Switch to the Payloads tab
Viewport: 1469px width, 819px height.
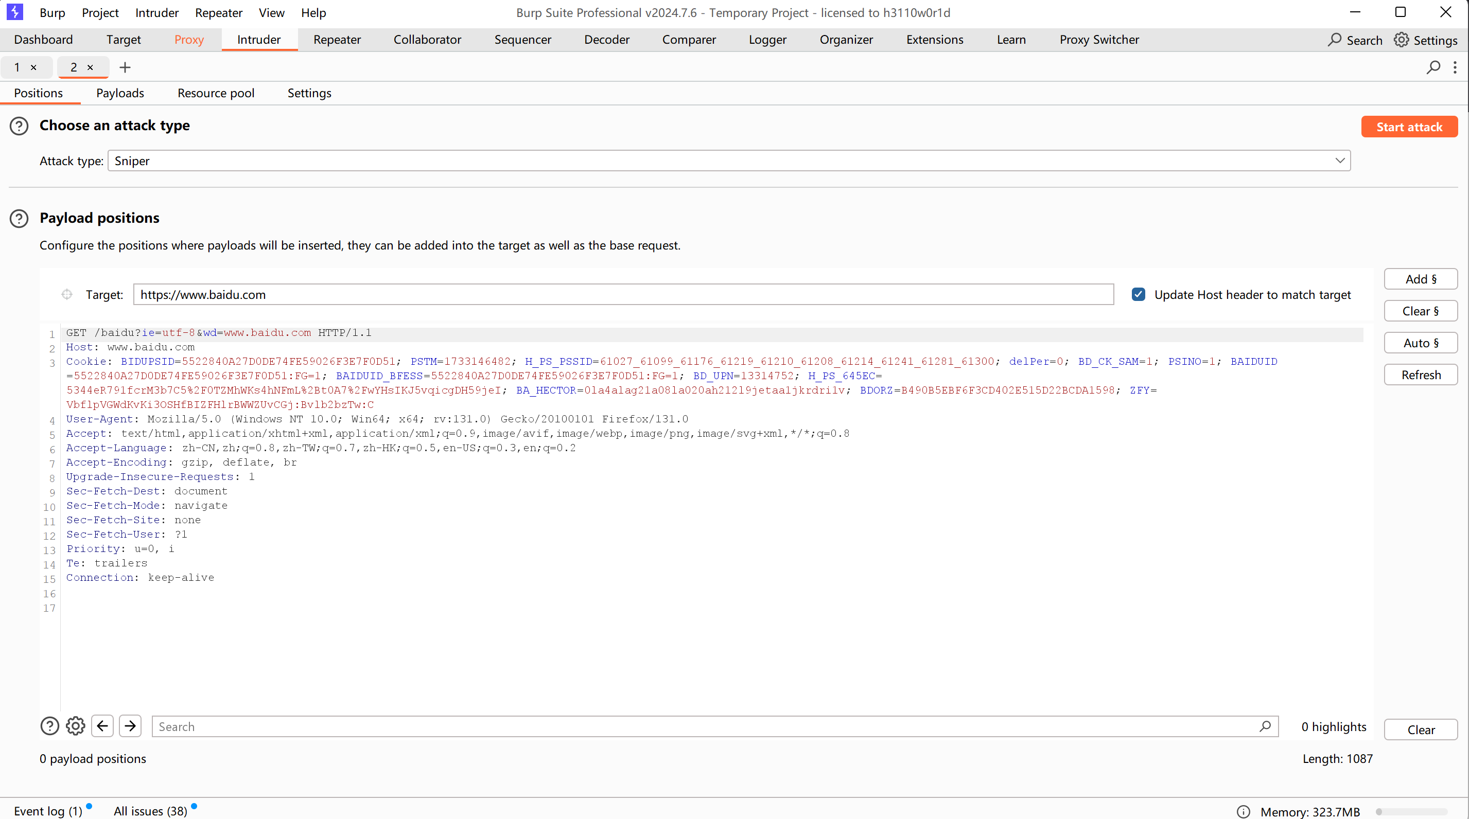pos(120,93)
